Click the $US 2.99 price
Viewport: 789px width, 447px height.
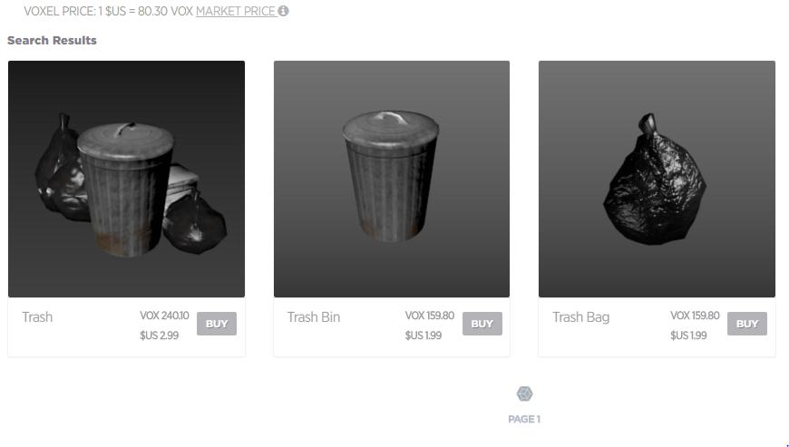[x=159, y=335]
